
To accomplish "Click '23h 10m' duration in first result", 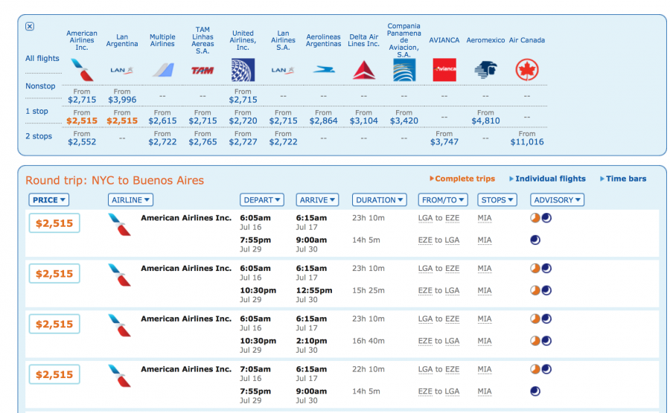I will click(368, 218).
